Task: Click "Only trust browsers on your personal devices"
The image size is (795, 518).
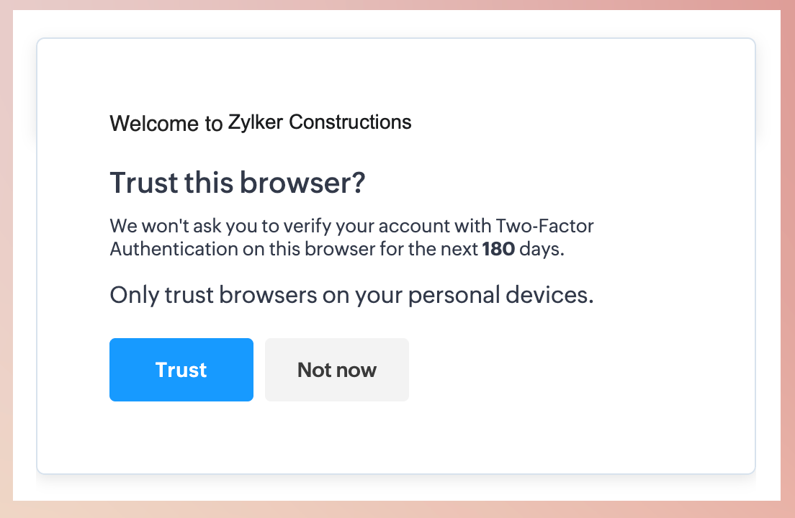Action: tap(351, 295)
